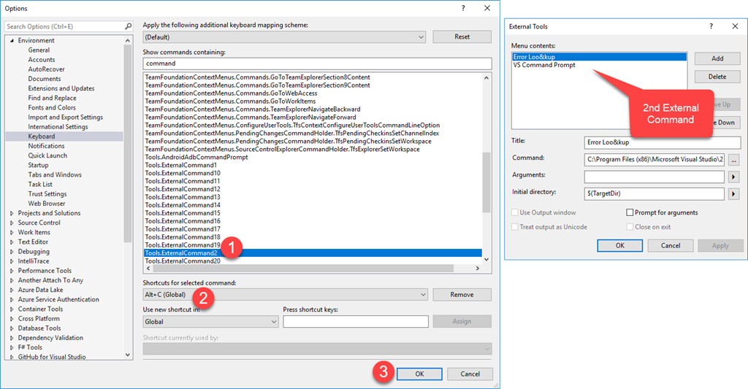Open the Arguments variable arrow menu
Image resolution: width=748 pixels, height=389 pixels.
734,177
